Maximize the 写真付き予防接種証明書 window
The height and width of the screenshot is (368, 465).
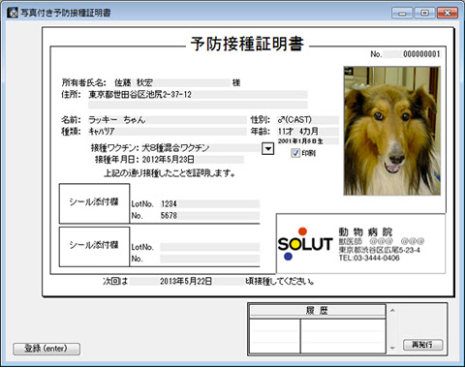tap(424, 13)
